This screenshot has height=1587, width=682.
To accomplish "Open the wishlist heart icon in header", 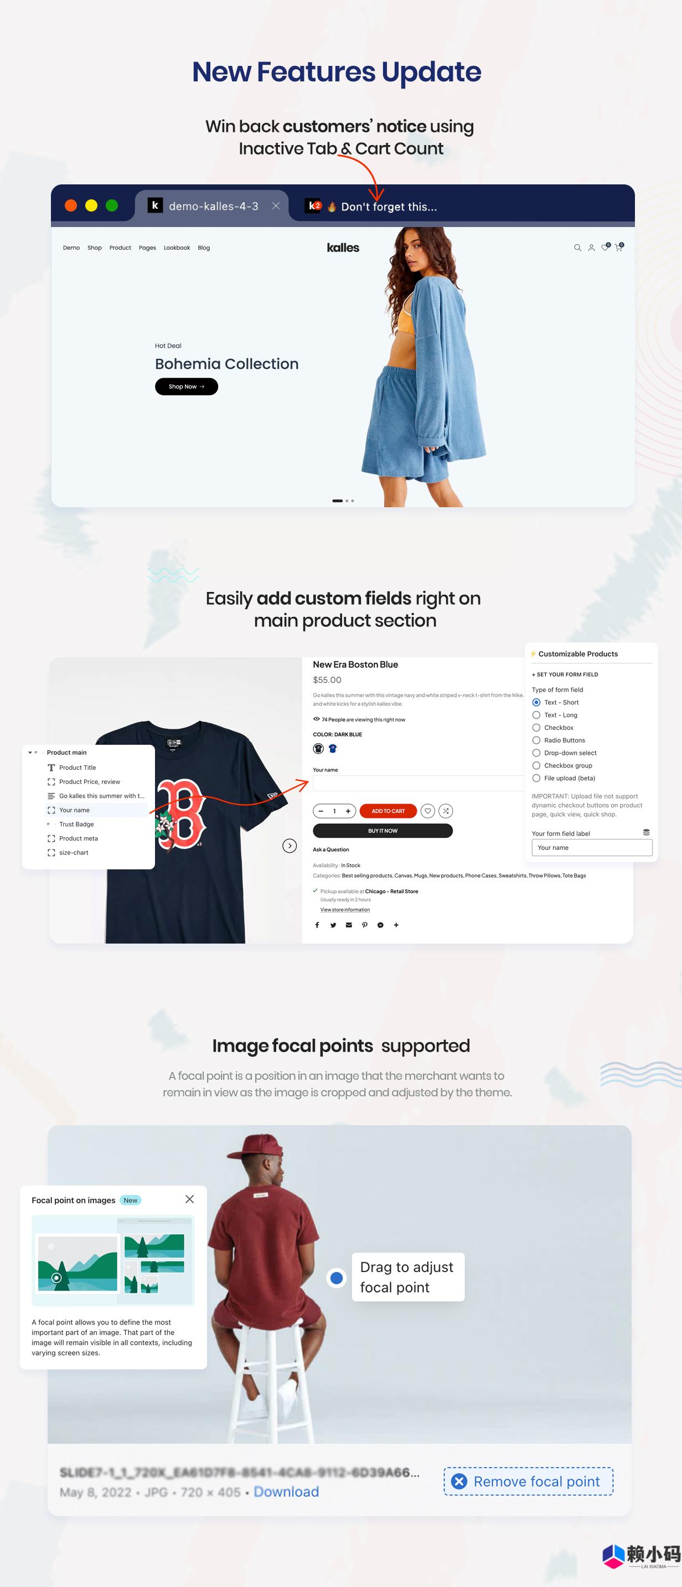I will click(x=606, y=247).
